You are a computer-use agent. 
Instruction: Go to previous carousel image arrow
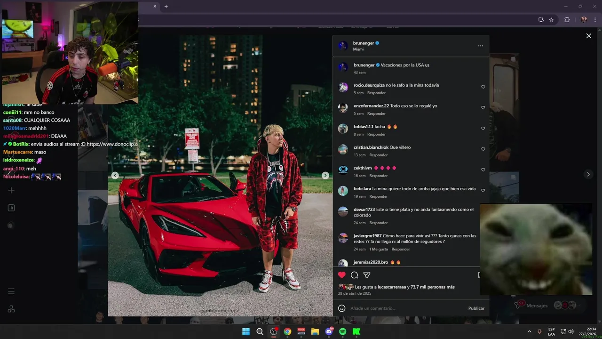(x=115, y=175)
